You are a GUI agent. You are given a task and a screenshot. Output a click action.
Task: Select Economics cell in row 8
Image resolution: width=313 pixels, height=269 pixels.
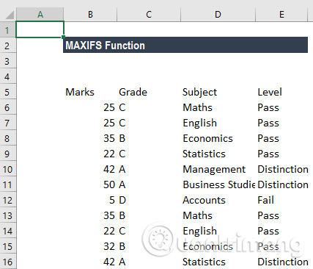[x=218, y=138]
